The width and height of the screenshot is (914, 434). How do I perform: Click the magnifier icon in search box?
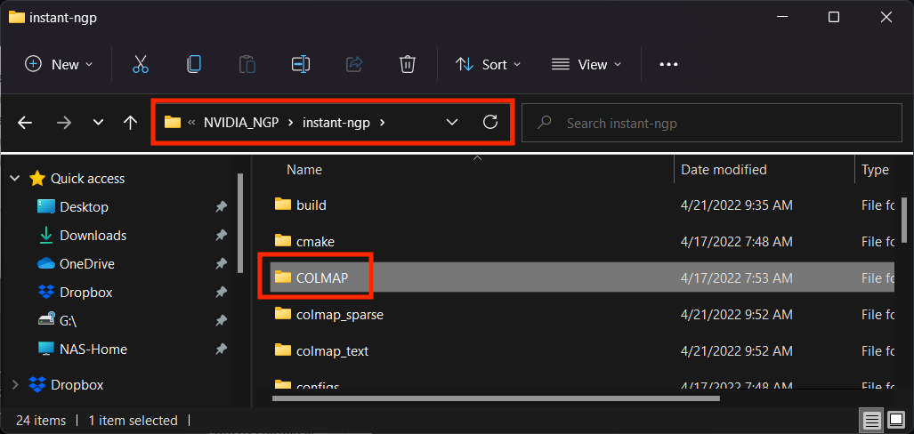click(x=545, y=123)
